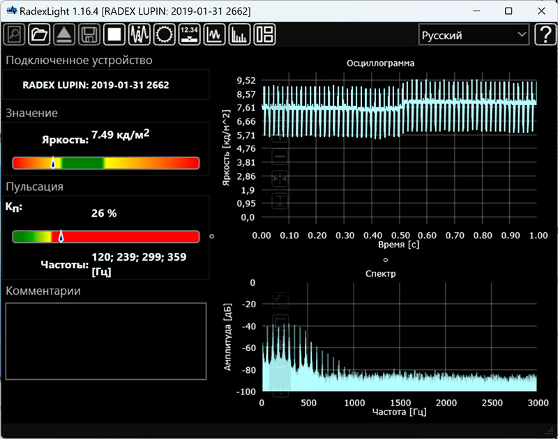The image size is (558, 439).
Task: Click the pulsation gauge marker on Кп bar
Action: (61, 237)
